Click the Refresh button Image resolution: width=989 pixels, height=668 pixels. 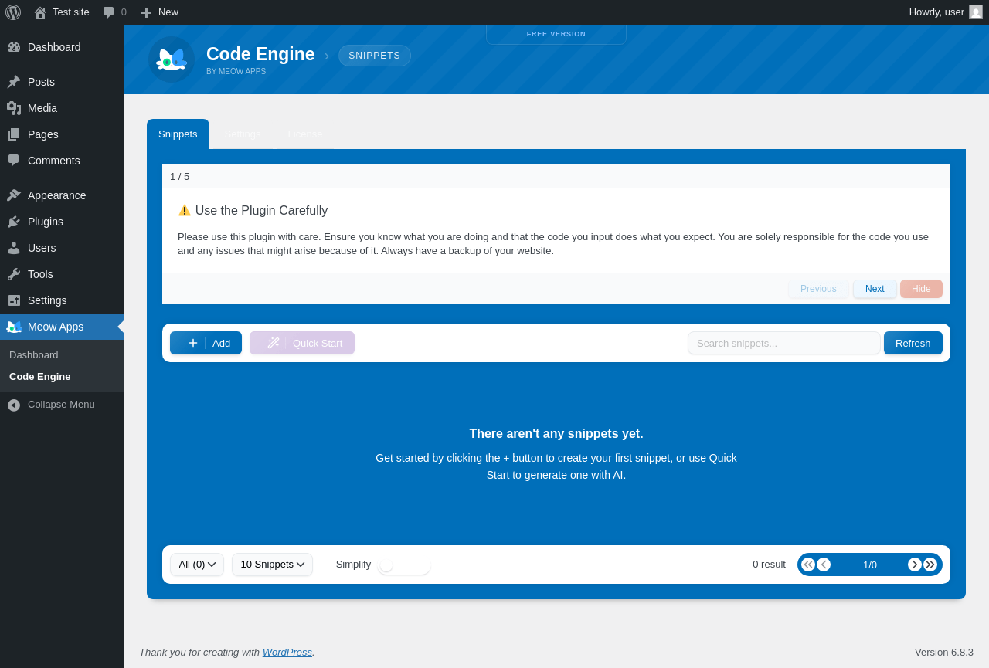[x=913, y=343]
